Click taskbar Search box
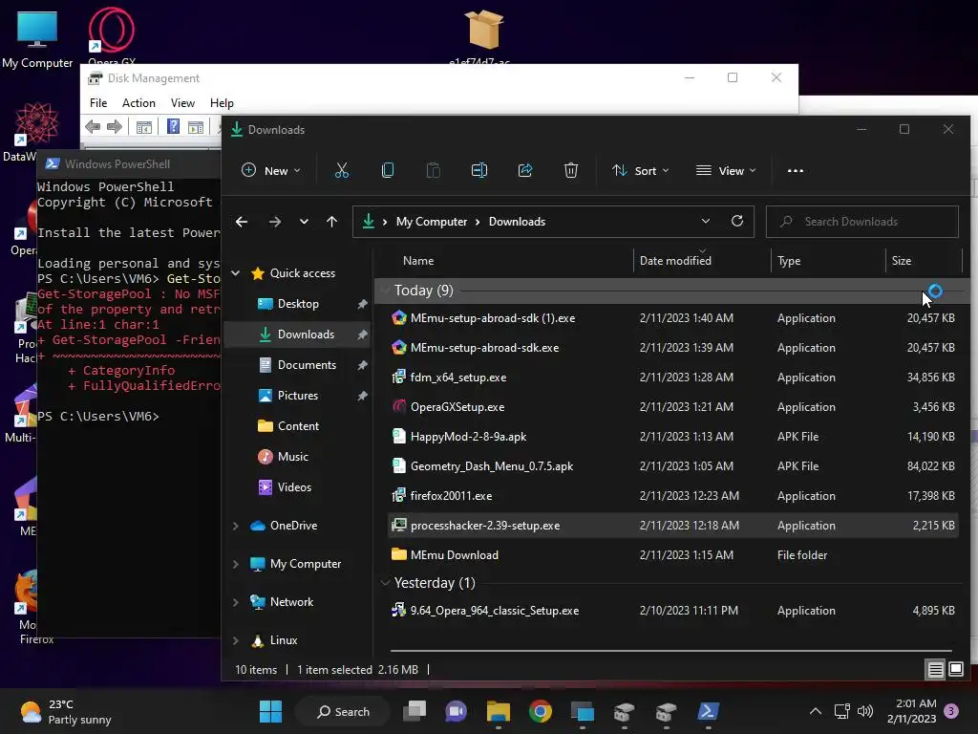 coord(343,711)
